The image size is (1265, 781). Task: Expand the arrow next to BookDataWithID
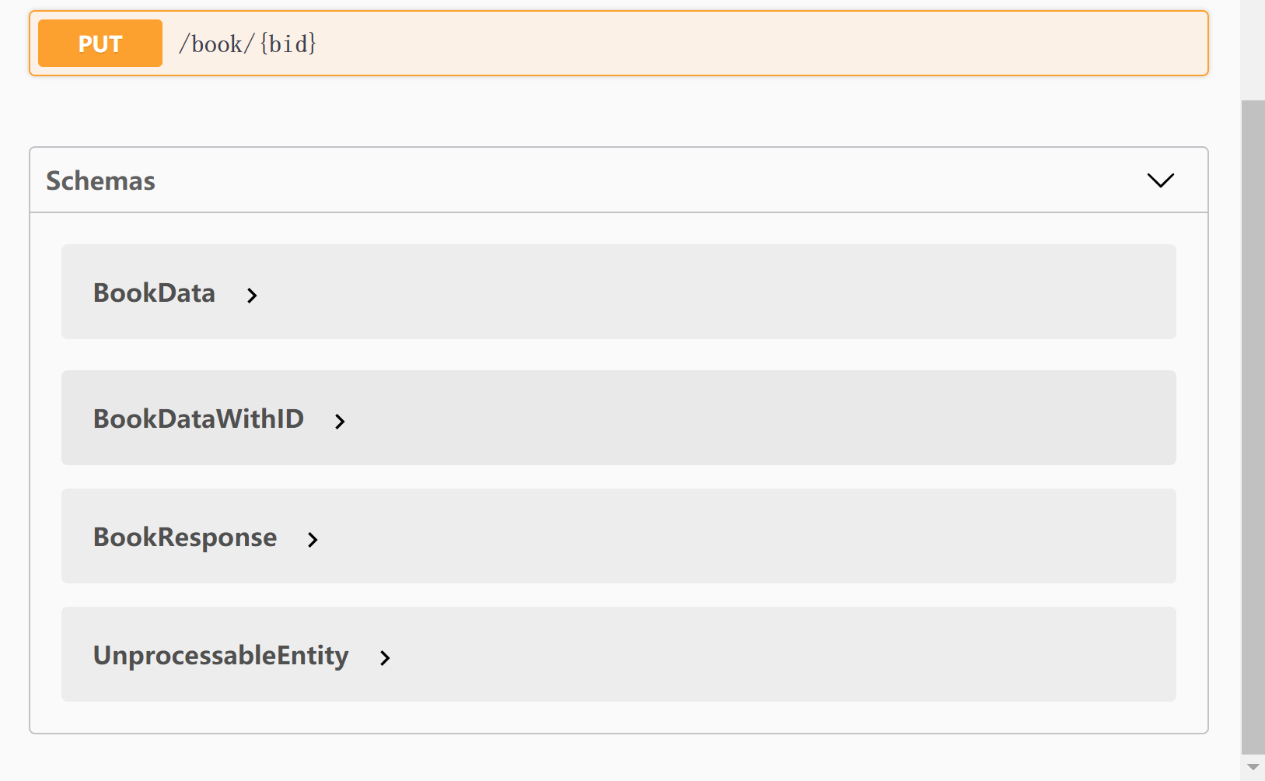(340, 422)
